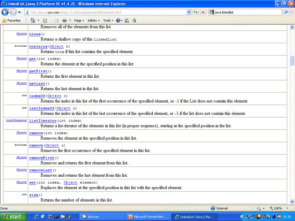Click the browser Back arrow button
The height and width of the screenshot is (221, 295).
point(5,12)
